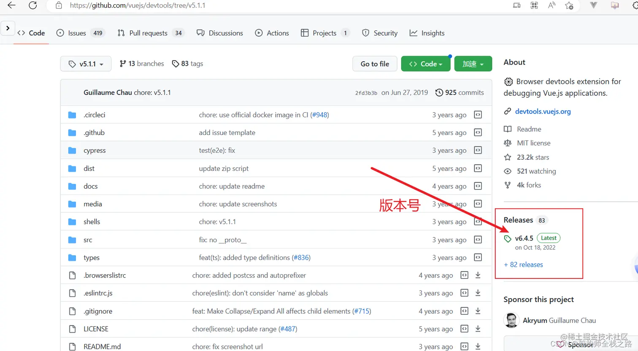638x351 pixels.
Task: Open the src folder
Action: pos(88,240)
